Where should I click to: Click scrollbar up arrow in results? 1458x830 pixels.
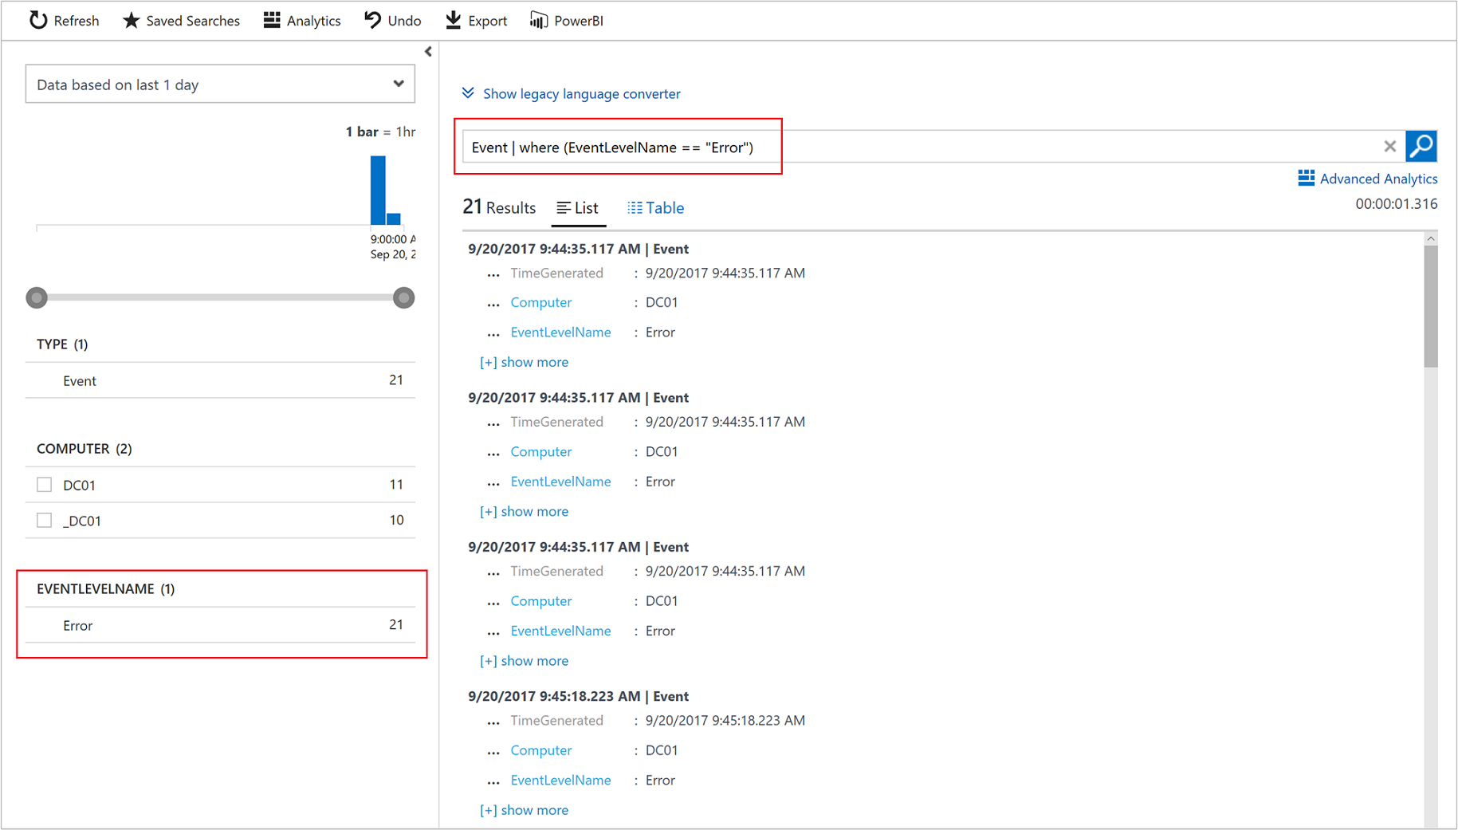(1431, 238)
